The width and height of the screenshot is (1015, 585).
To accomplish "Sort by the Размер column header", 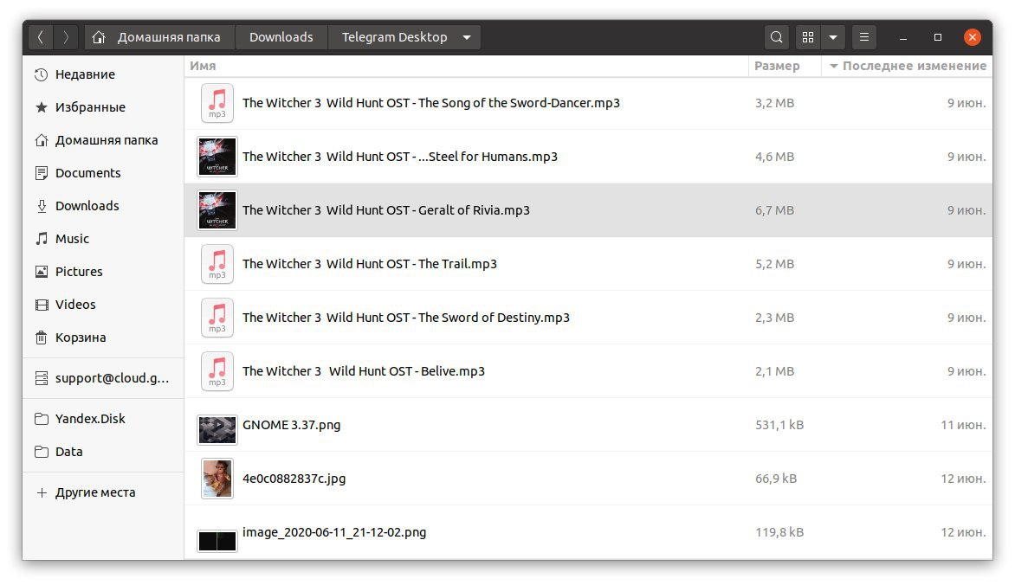I will [x=785, y=66].
